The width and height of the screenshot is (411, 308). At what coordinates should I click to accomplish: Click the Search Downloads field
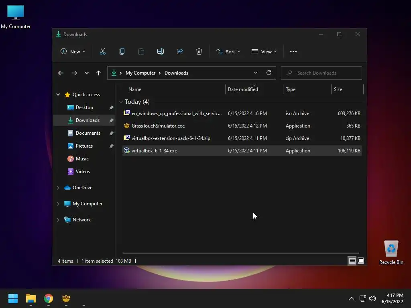(321, 73)
